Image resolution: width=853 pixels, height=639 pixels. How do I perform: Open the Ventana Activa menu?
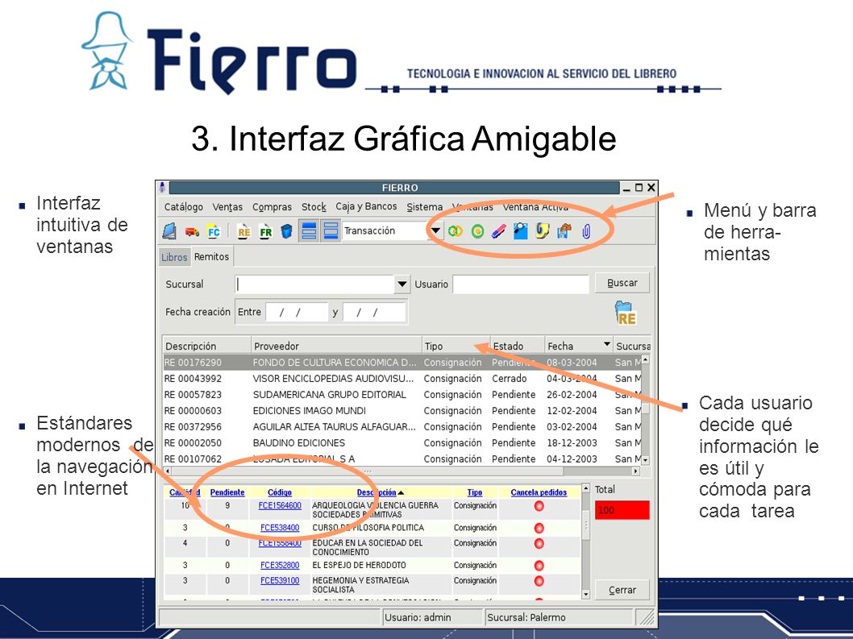tap(535, 206)
